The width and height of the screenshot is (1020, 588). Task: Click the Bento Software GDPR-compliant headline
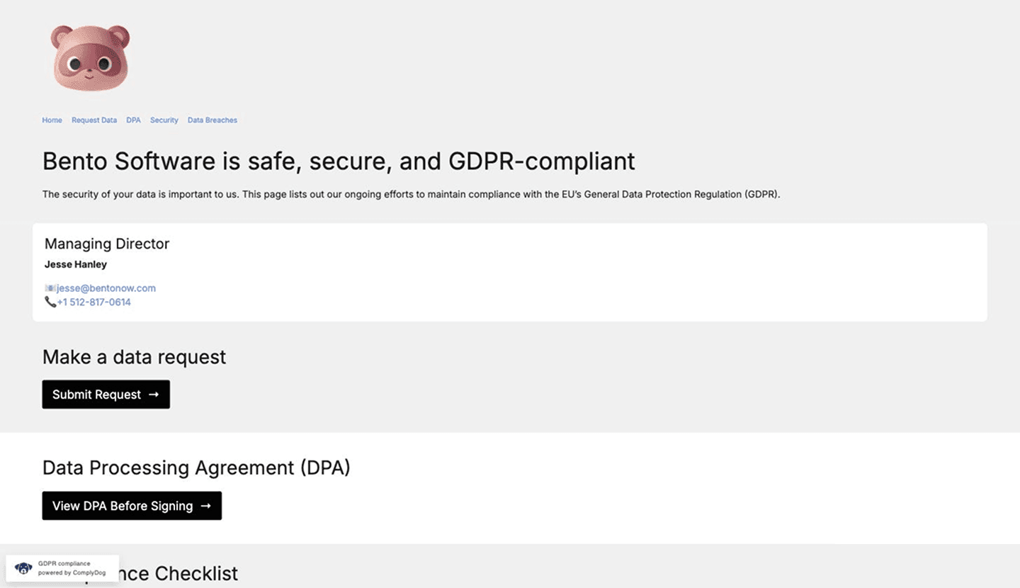coord(339,162)
